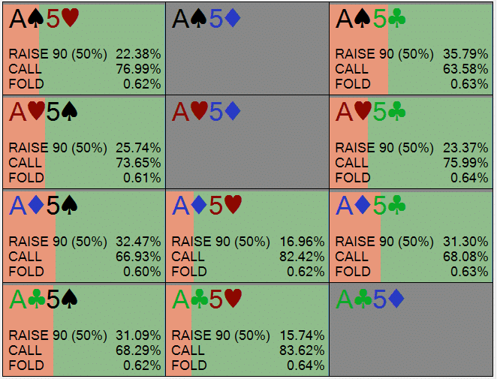The height and width of the screenshot is (379, 497).
Task: Click the CALL 82.42% line in A♦5♥
Action: pyautogui.click(x=248, y=257)
